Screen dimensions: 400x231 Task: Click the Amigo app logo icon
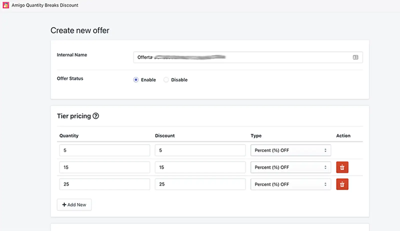point(6,5)
